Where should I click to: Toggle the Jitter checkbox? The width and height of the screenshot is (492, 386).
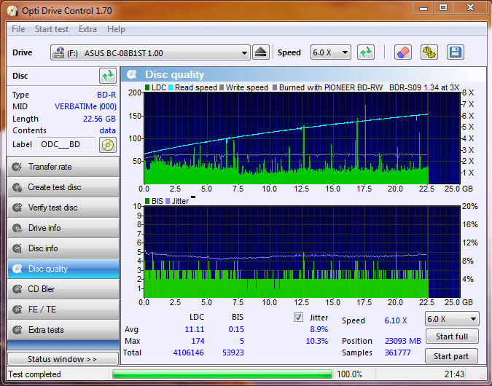298,318
